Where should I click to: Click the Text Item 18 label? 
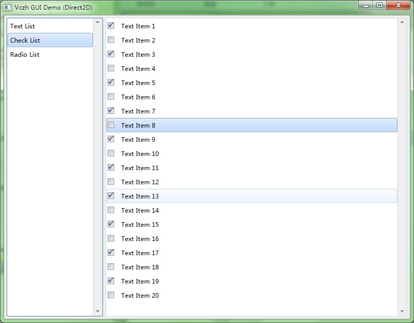coord(140,267)
